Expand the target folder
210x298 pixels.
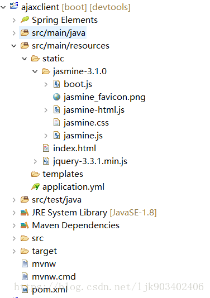14,251
